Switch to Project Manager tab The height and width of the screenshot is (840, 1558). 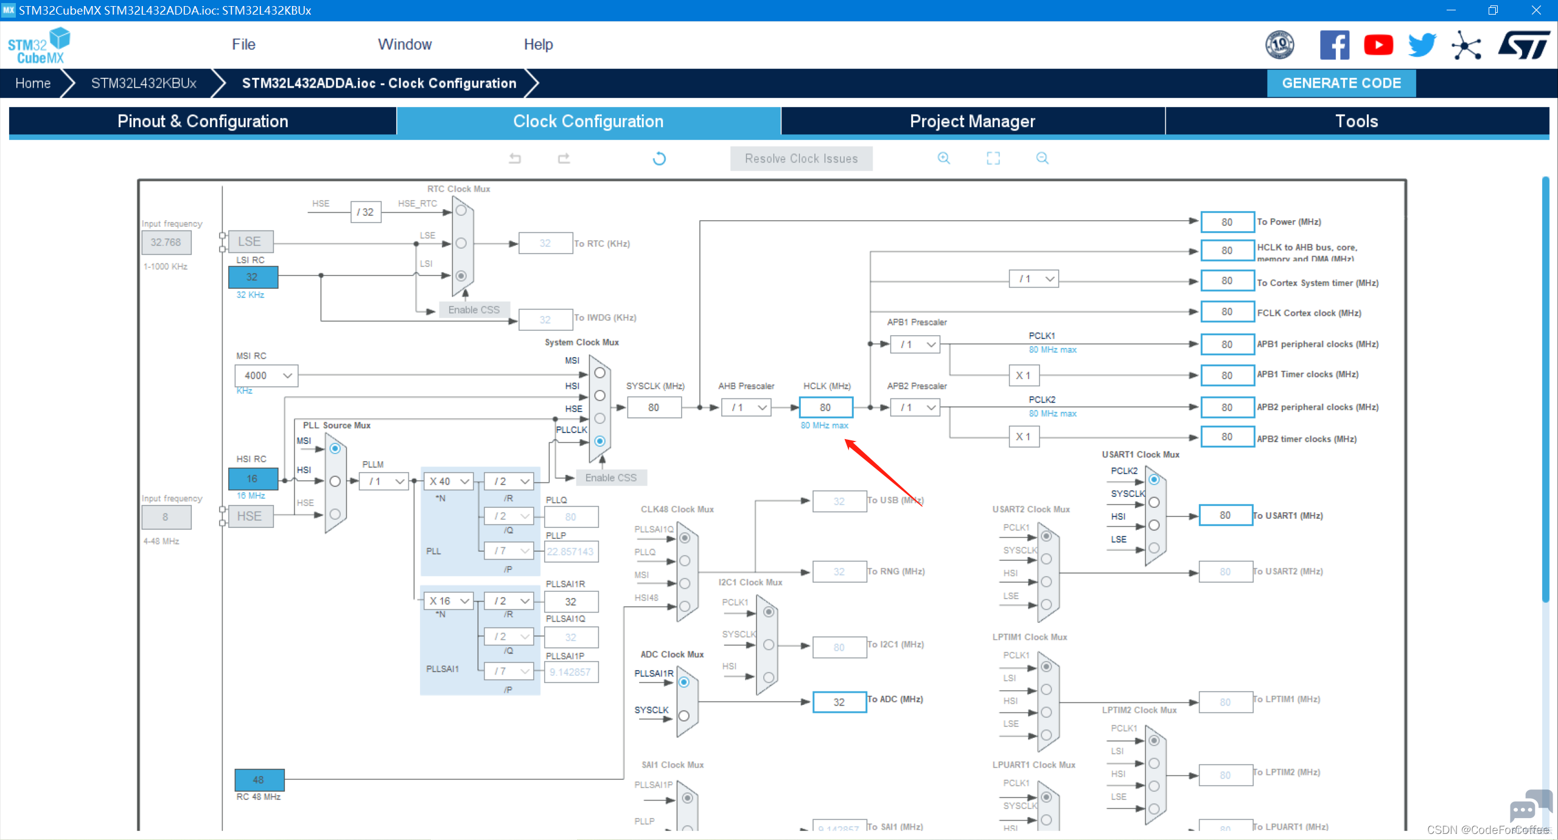(x=973, y=121)
